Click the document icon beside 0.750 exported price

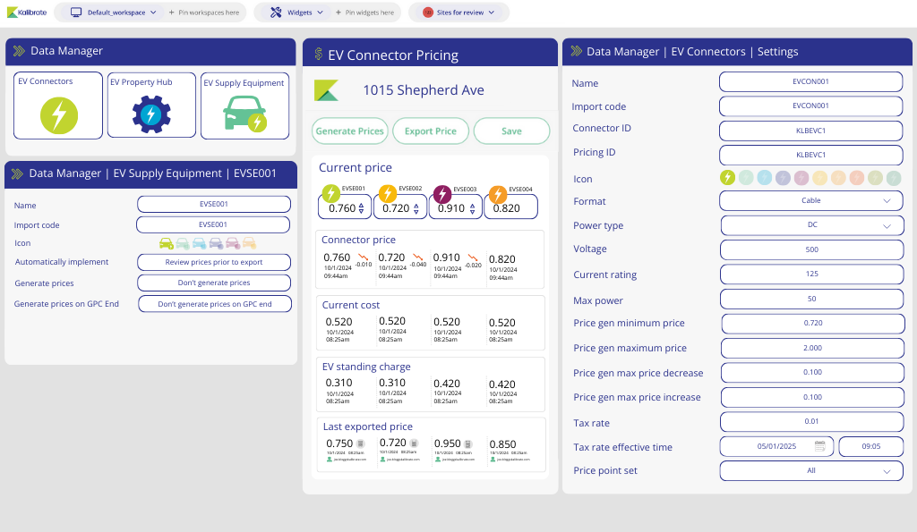coord(361,443)
